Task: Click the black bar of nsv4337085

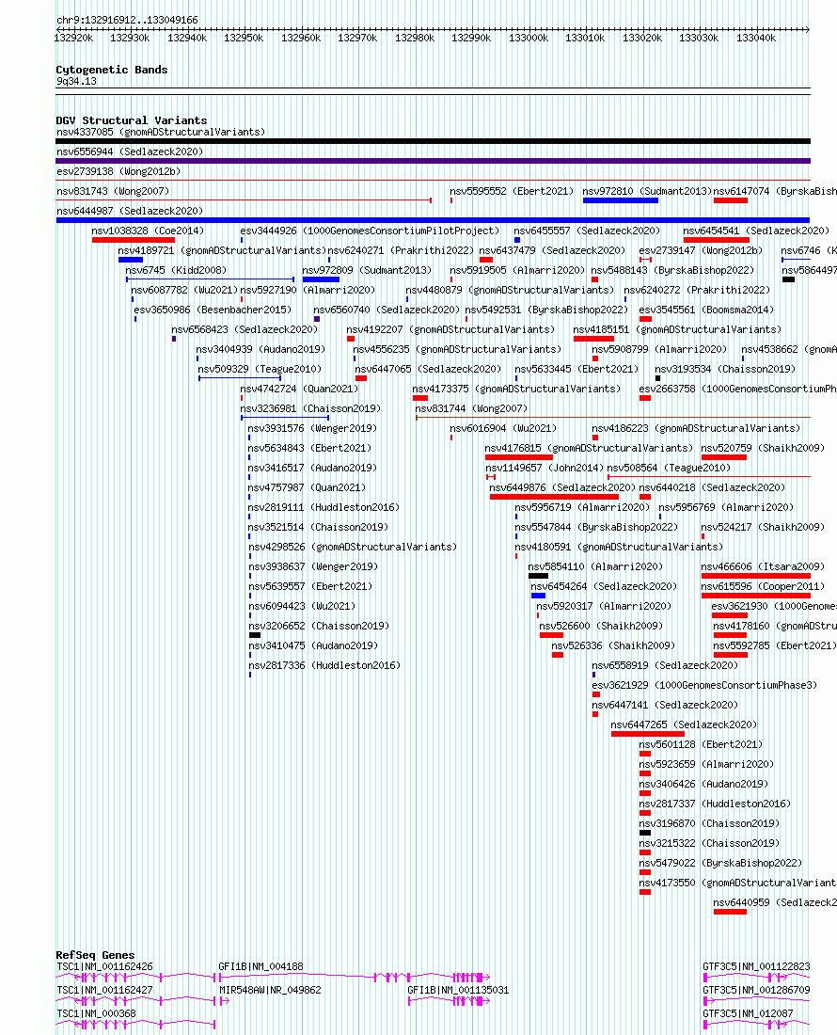Action: pos(434,140)
